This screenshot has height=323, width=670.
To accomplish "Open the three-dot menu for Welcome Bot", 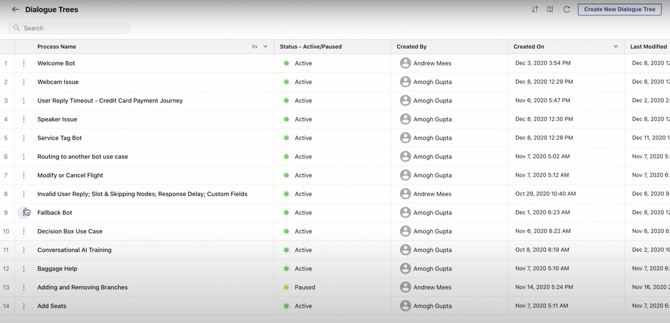I will [24, 63].
